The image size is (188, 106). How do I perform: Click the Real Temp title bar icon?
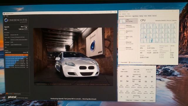(x=119, y=66)
